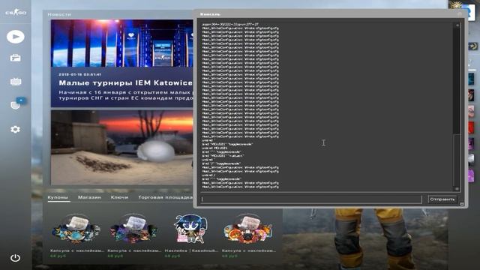Click the console line bind "MOUSE1" "+attack"
Viewport: 480px width, 270px height.
click(223, 155)
